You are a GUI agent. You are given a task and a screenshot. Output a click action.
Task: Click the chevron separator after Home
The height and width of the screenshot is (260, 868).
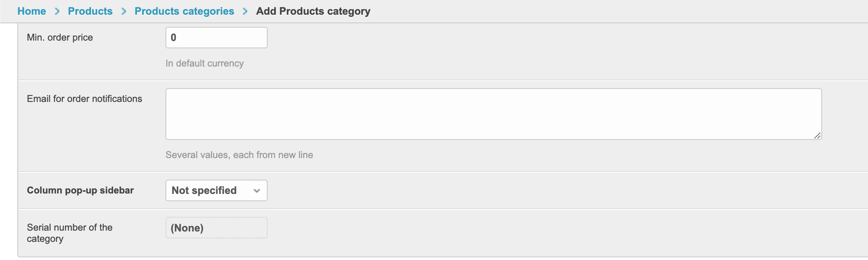coord(57,11)
